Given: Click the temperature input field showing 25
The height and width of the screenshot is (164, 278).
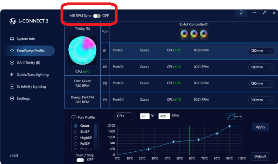Looking at the screenshot, I should [145, 116].
